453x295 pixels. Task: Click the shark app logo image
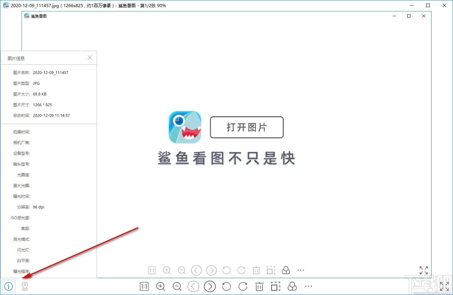coord(185,127)
